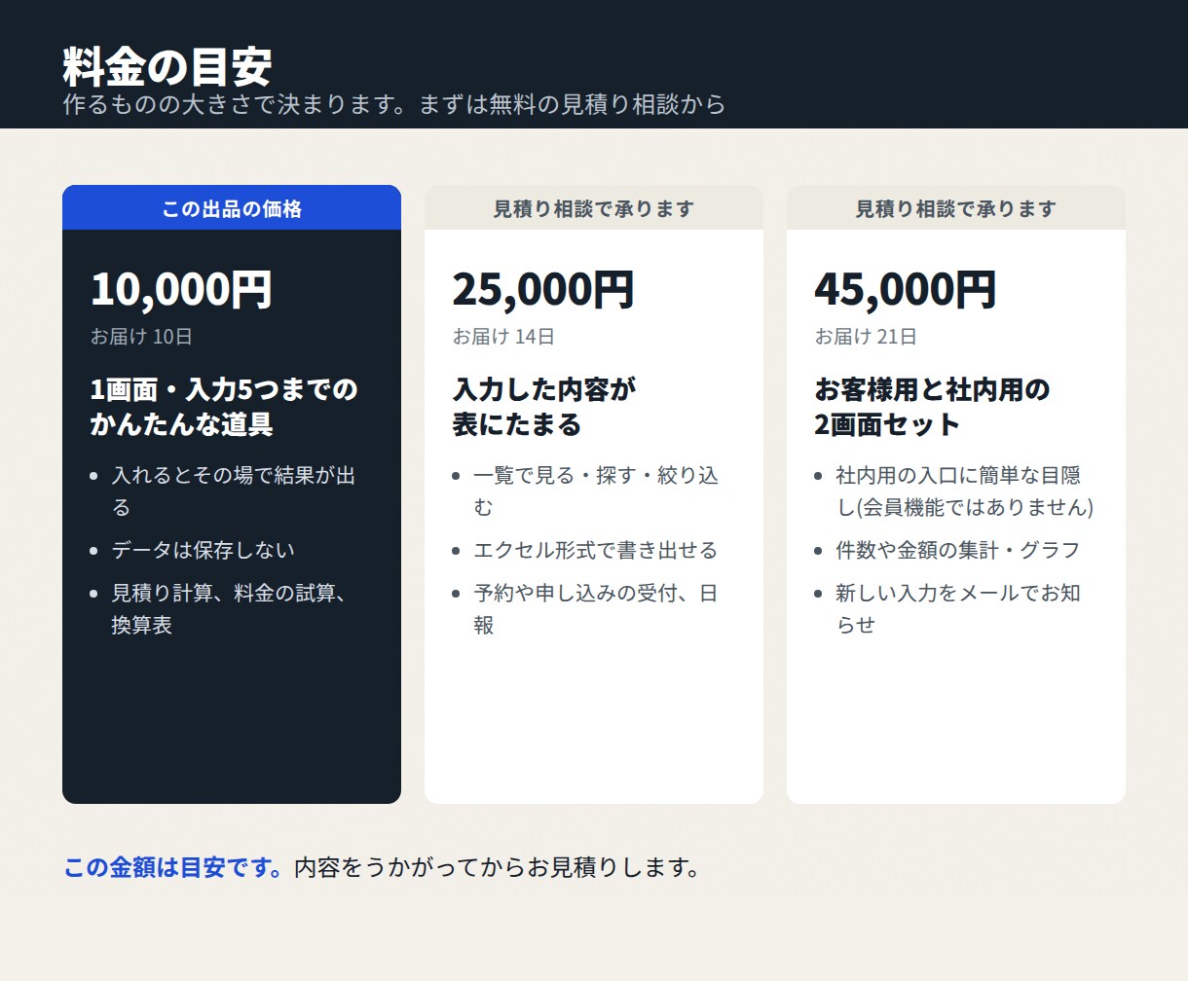This screenshot has height=981, width=1188.
Task: Click the 45,000円 price
Action: coord(906,289)
